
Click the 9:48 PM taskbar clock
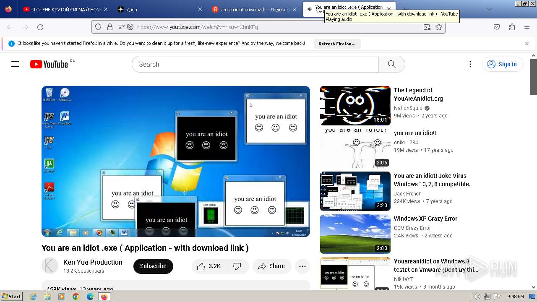coord(515,297)
